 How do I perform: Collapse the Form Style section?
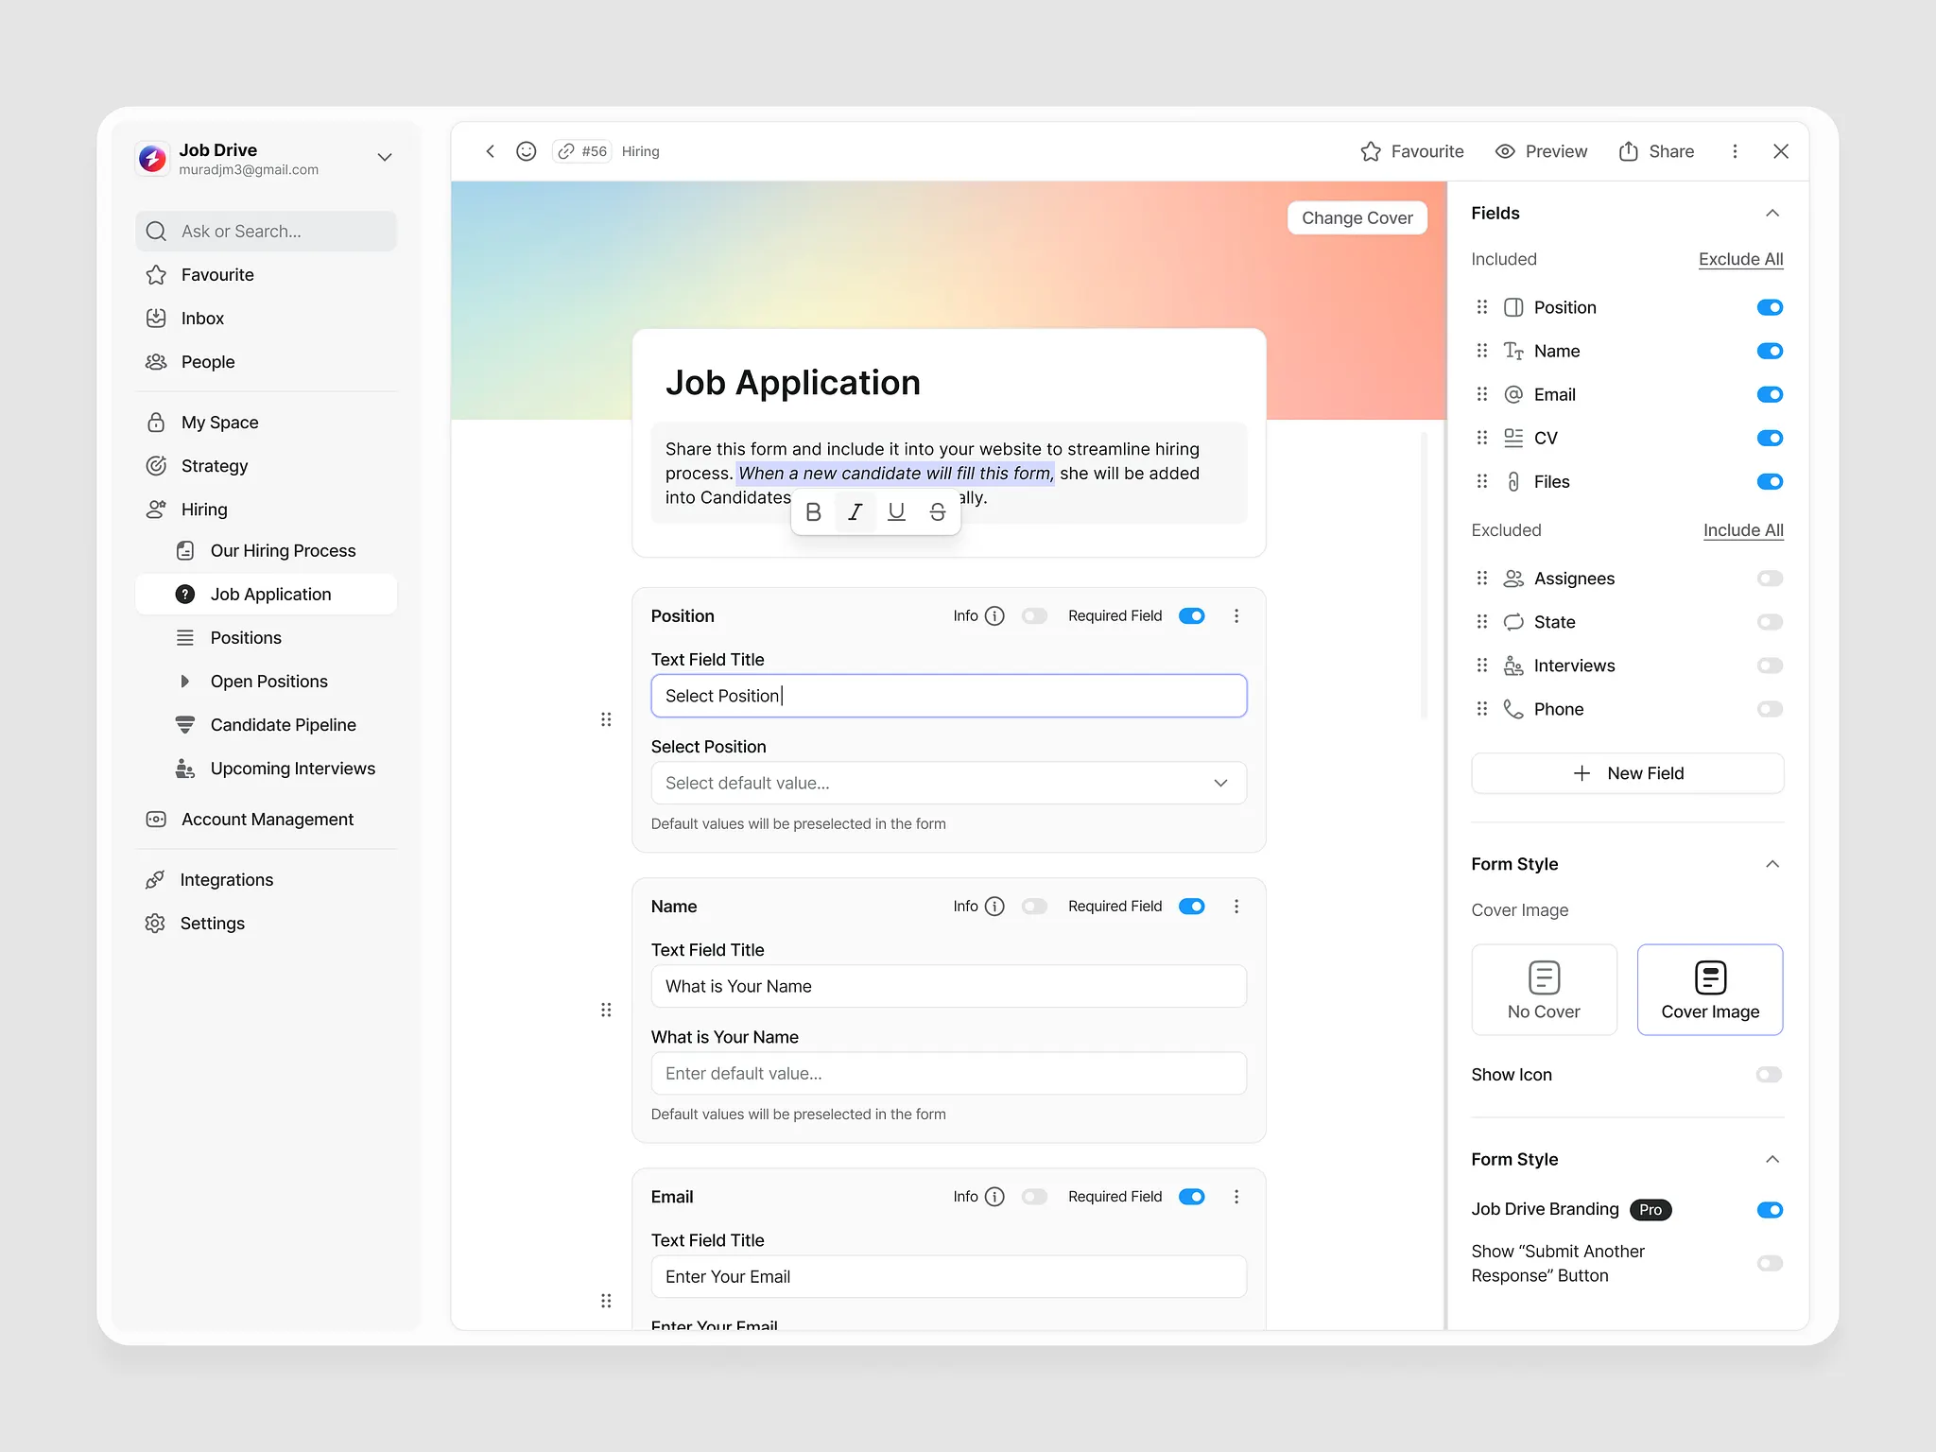click(x=1772, y=863)
